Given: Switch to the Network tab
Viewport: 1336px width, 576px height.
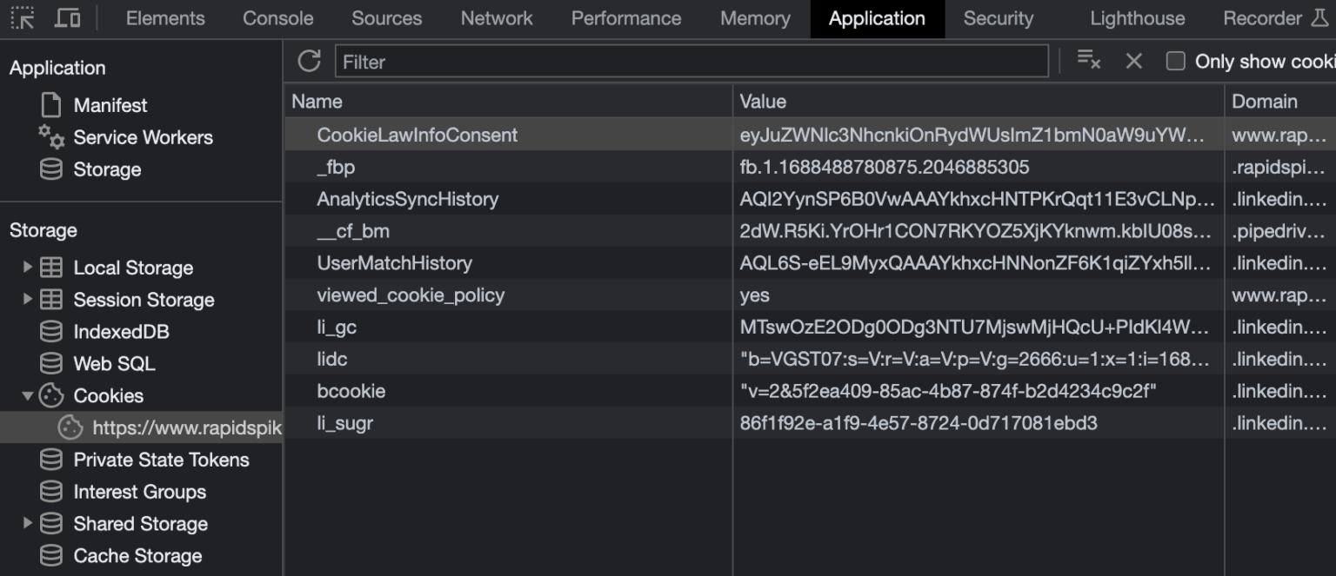Looking at the screenshot, I should [495, 17].
